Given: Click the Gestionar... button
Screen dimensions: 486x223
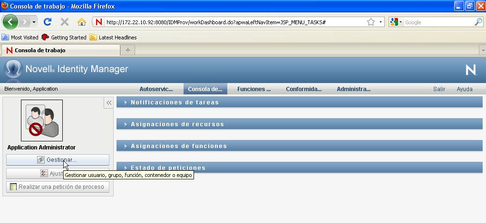Looking at the screenshot, I should 58,160.
